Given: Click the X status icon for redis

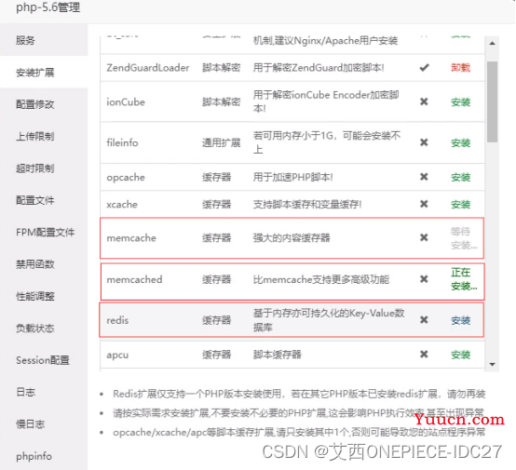Looking at the screenshot, I should 424,319.
